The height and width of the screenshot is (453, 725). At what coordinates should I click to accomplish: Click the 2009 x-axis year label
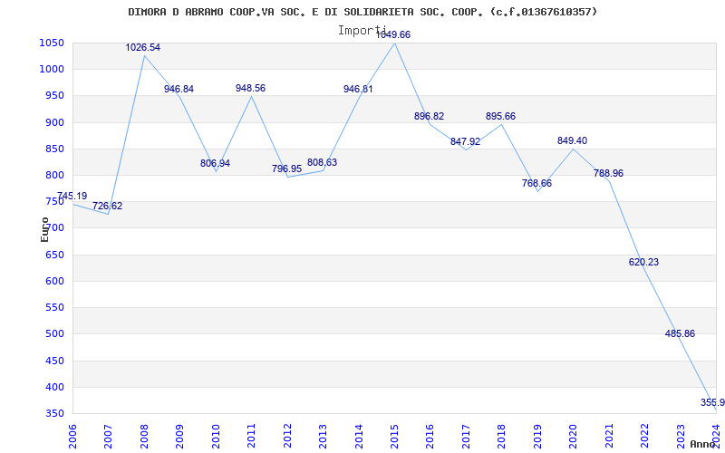pyautogui.click(x=179, y=437)
